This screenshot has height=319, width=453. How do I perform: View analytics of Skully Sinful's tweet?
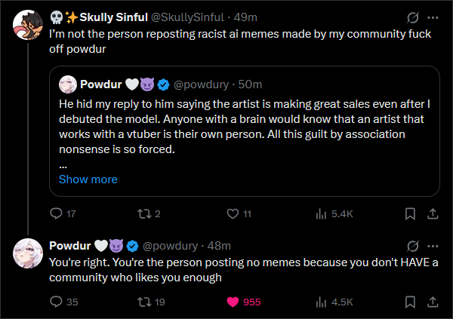(x=334, y=214)
